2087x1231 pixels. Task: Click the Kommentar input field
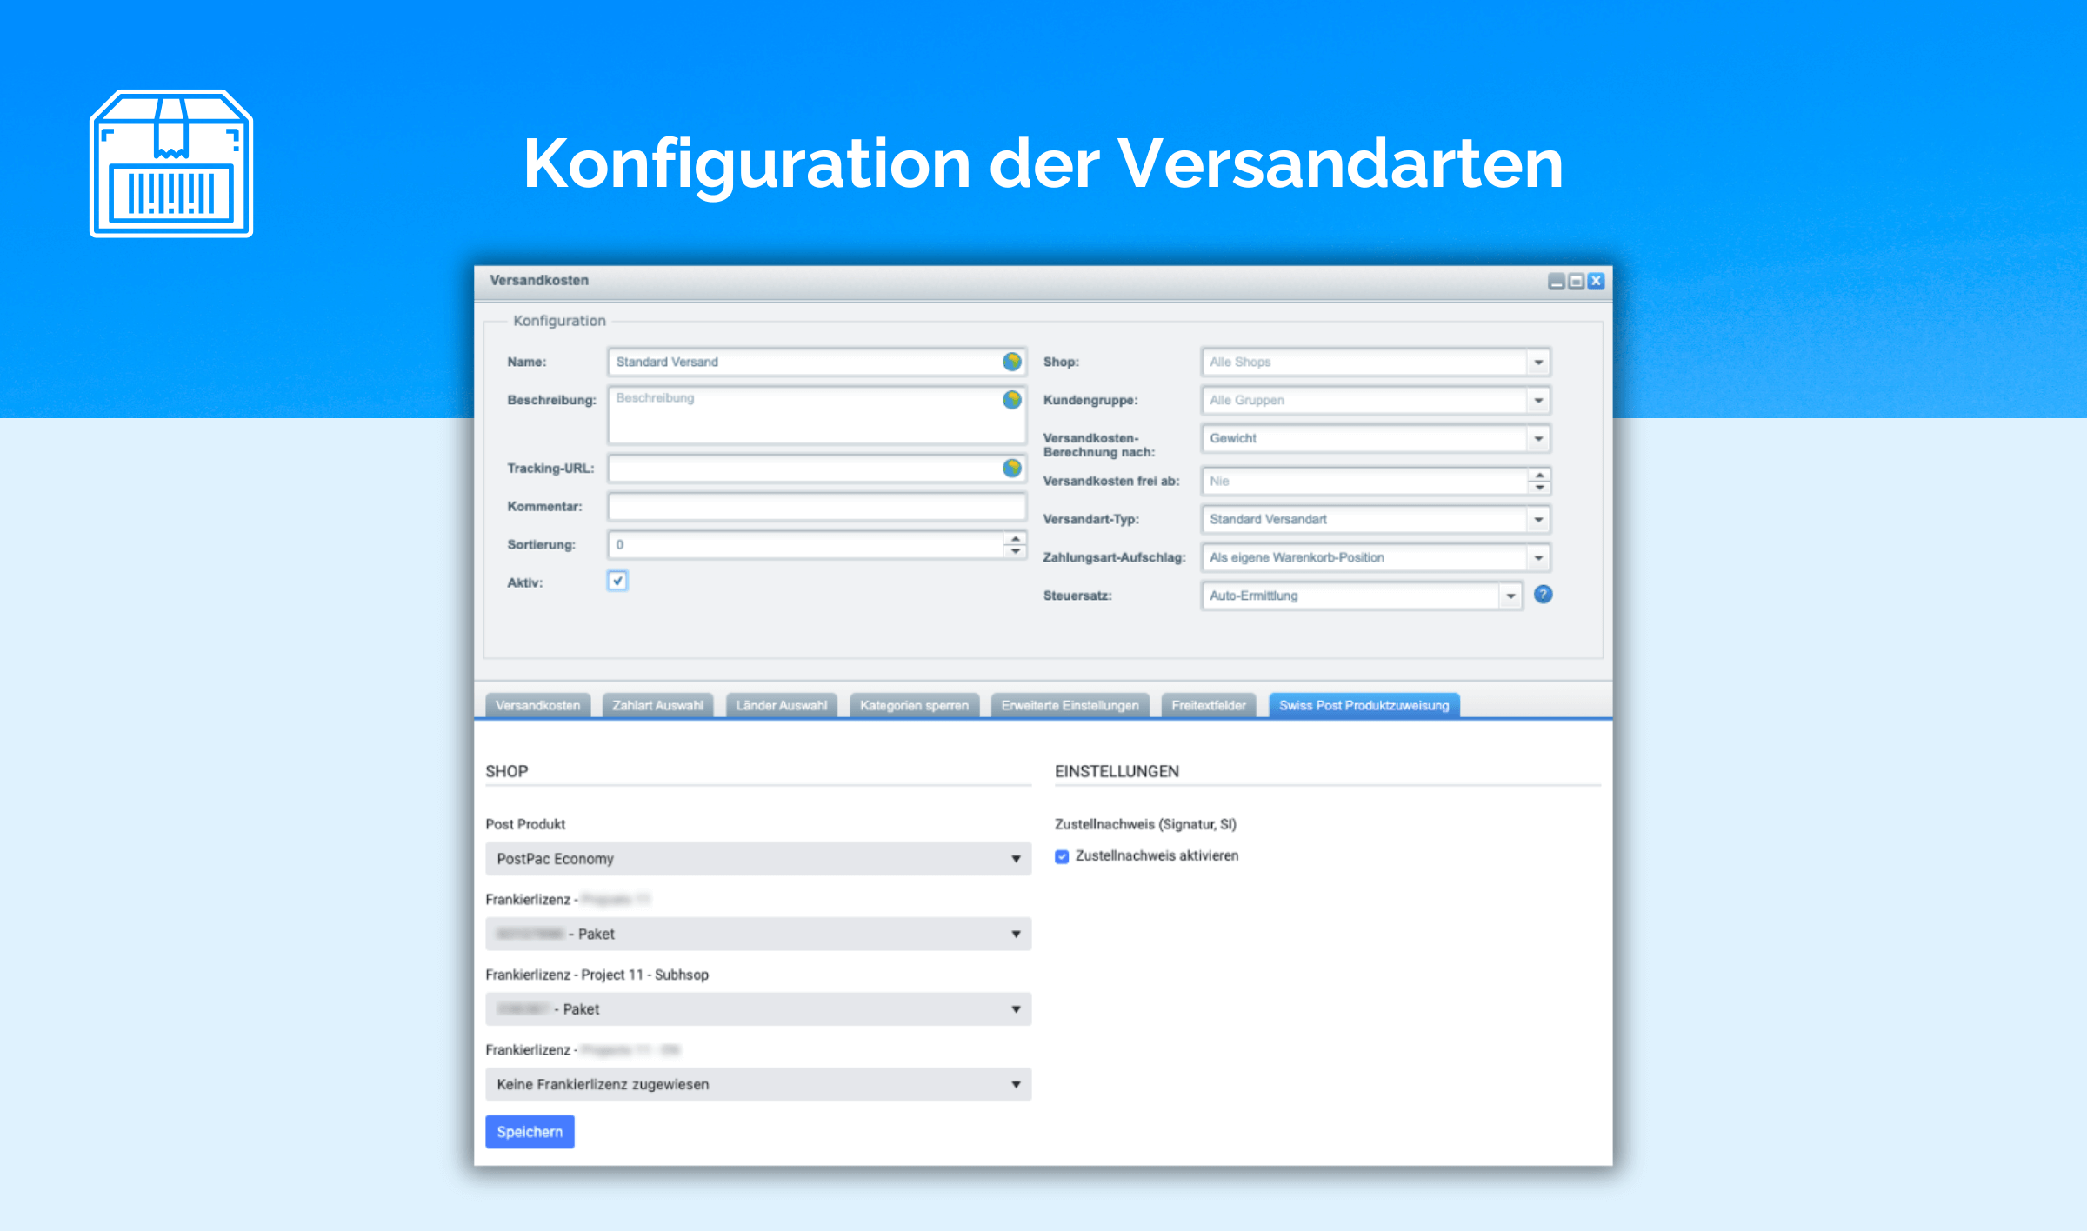tap(817, 507)
